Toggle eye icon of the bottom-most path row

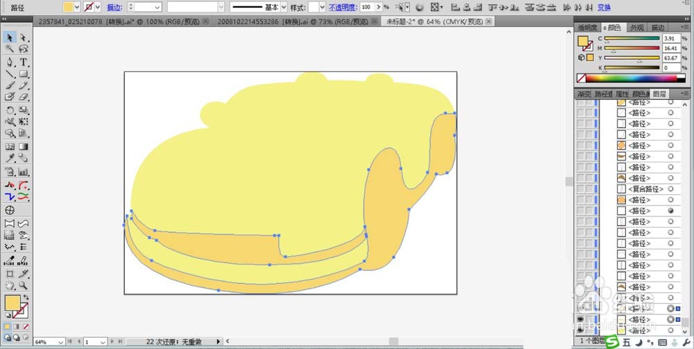point(579,330)
